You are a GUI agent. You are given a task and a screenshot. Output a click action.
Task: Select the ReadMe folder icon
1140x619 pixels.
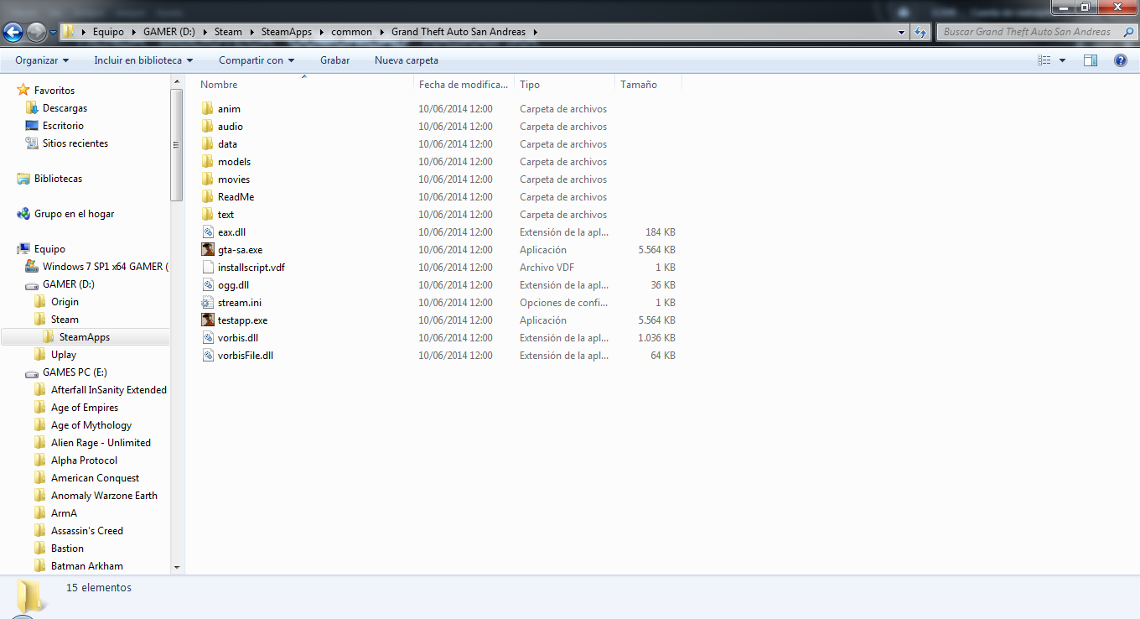(208, 197)
